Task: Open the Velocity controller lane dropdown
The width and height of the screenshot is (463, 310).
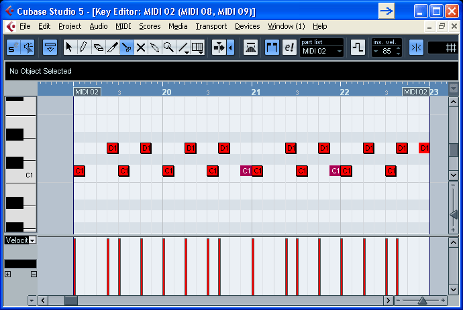Action: (32, 240)
